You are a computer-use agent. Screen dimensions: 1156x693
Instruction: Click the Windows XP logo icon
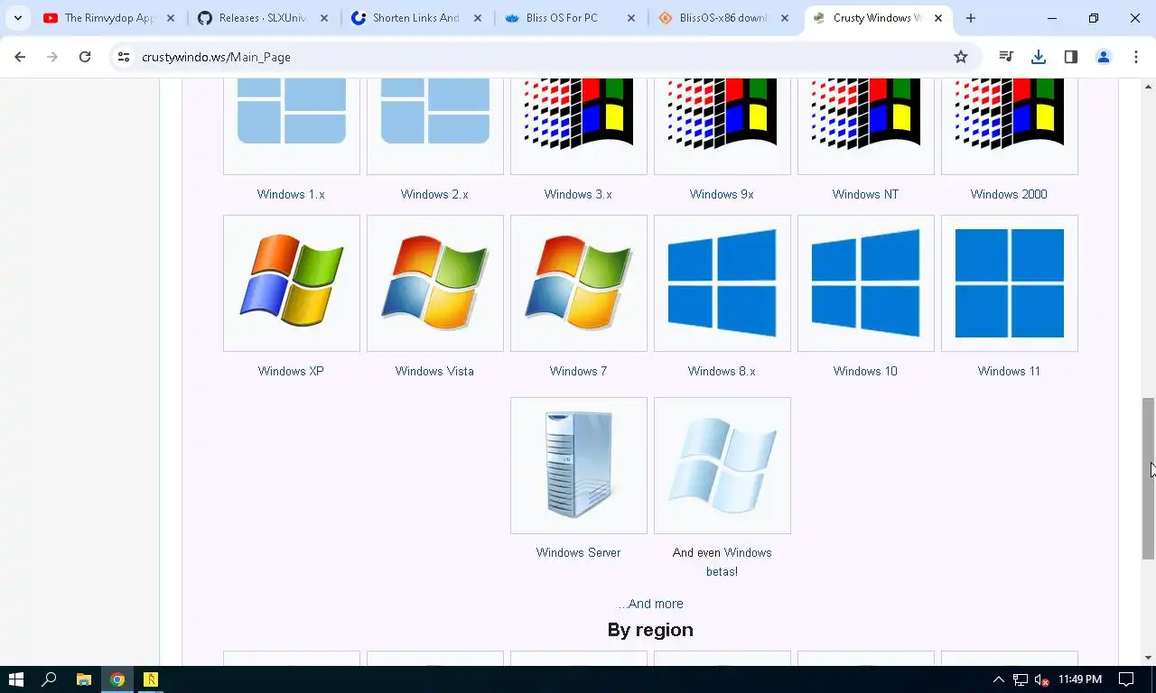[x=291, y=283]
